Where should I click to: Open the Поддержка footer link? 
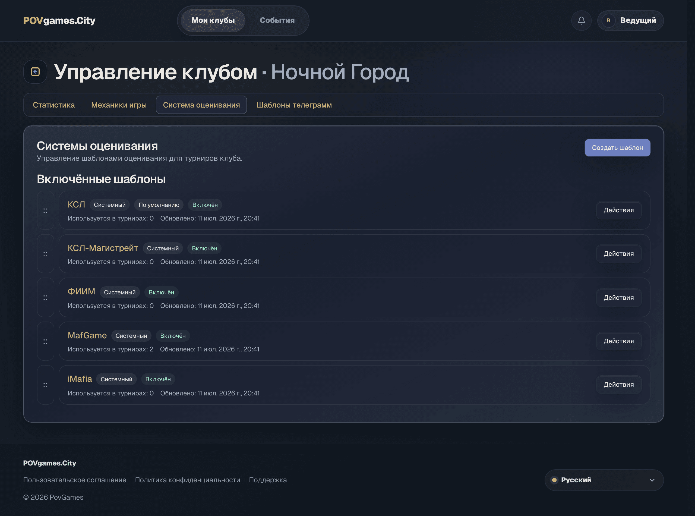(x=268, y=480)
